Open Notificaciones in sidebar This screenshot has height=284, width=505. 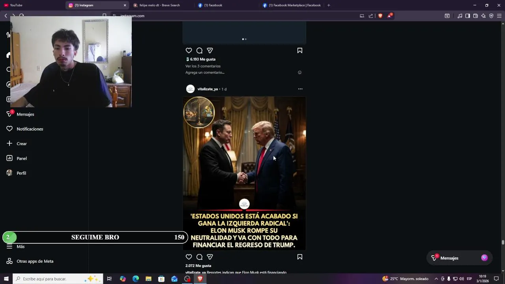click(24, 129)
